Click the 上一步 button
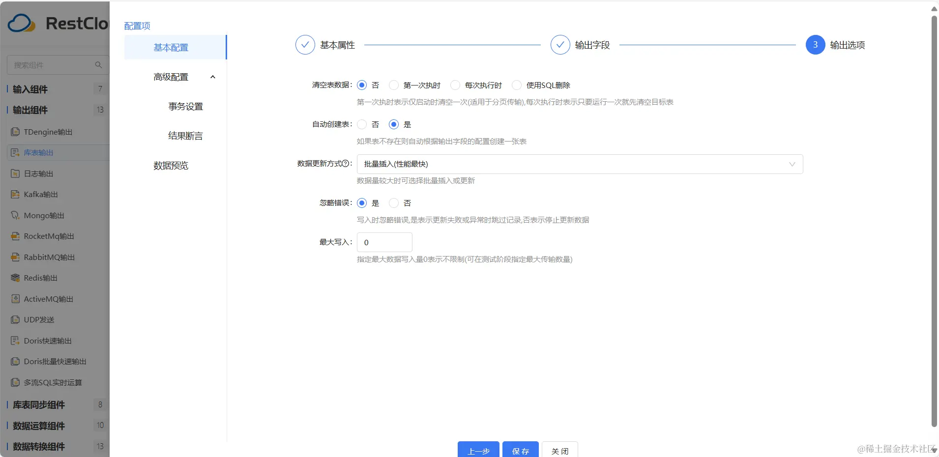This screenshot has width=939, height=457. 478,450
